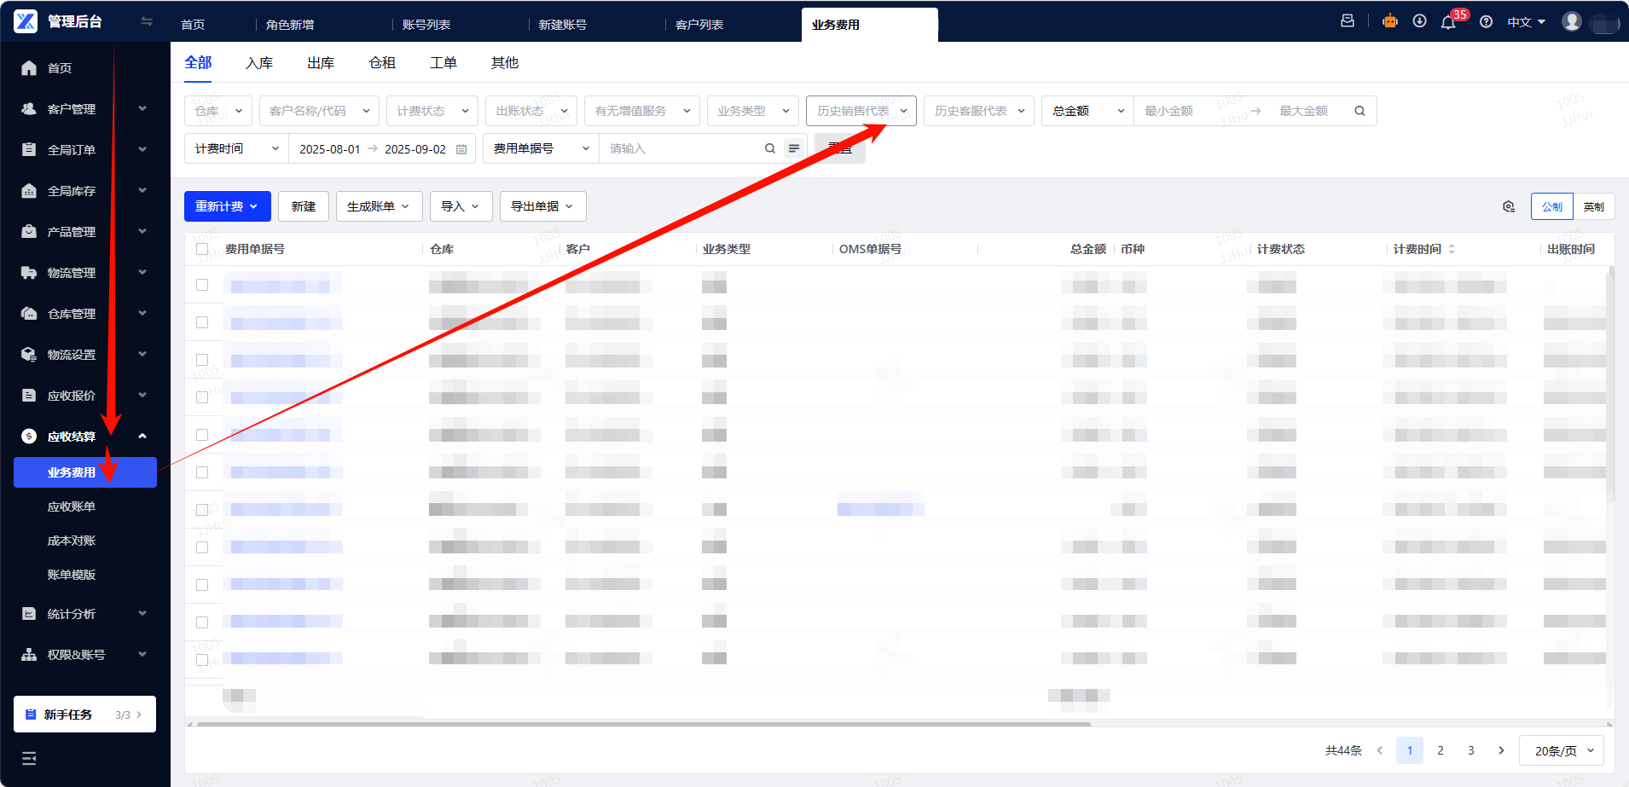
Task: Click the menu fold icon at the sidebar bottom
Action: click(29, 759)
